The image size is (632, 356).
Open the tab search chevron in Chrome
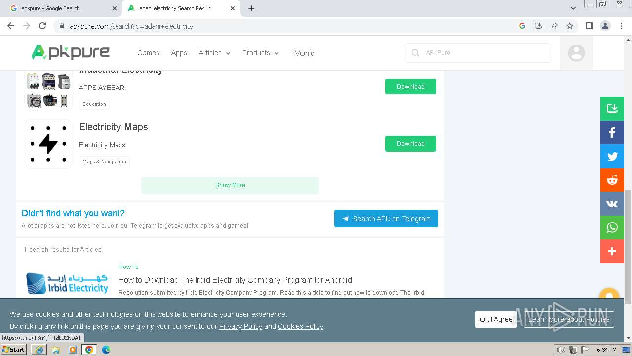pos(573,8)
